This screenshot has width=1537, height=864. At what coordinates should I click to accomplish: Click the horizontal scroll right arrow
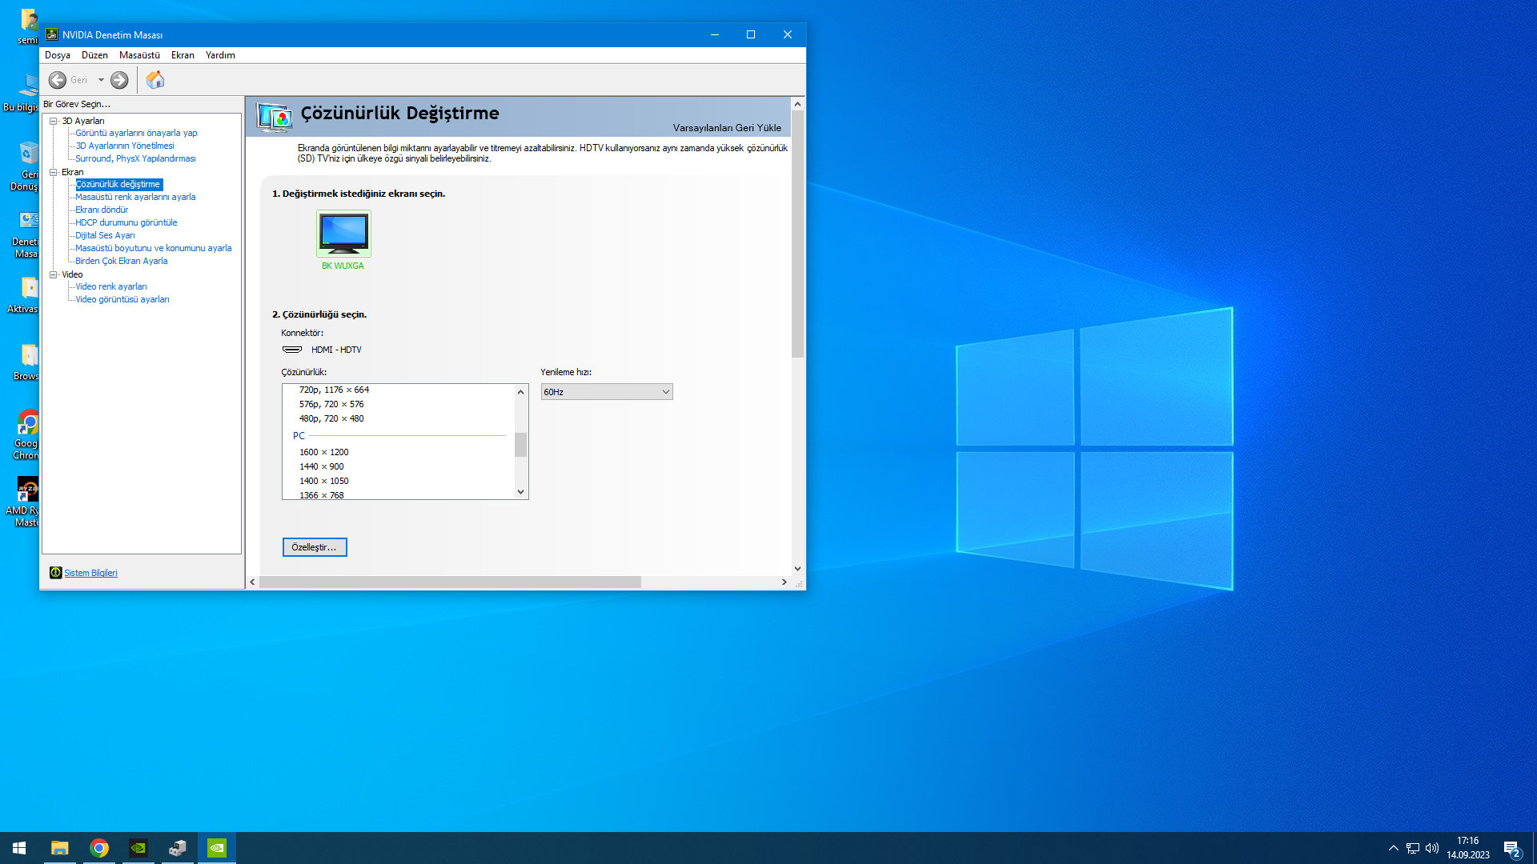click(785, 582)
